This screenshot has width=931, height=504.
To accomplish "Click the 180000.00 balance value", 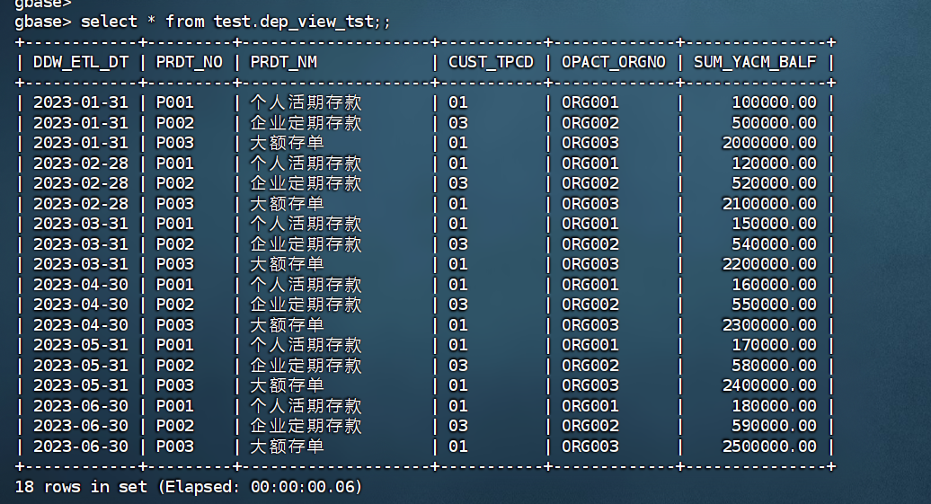I will pos(774,406).
